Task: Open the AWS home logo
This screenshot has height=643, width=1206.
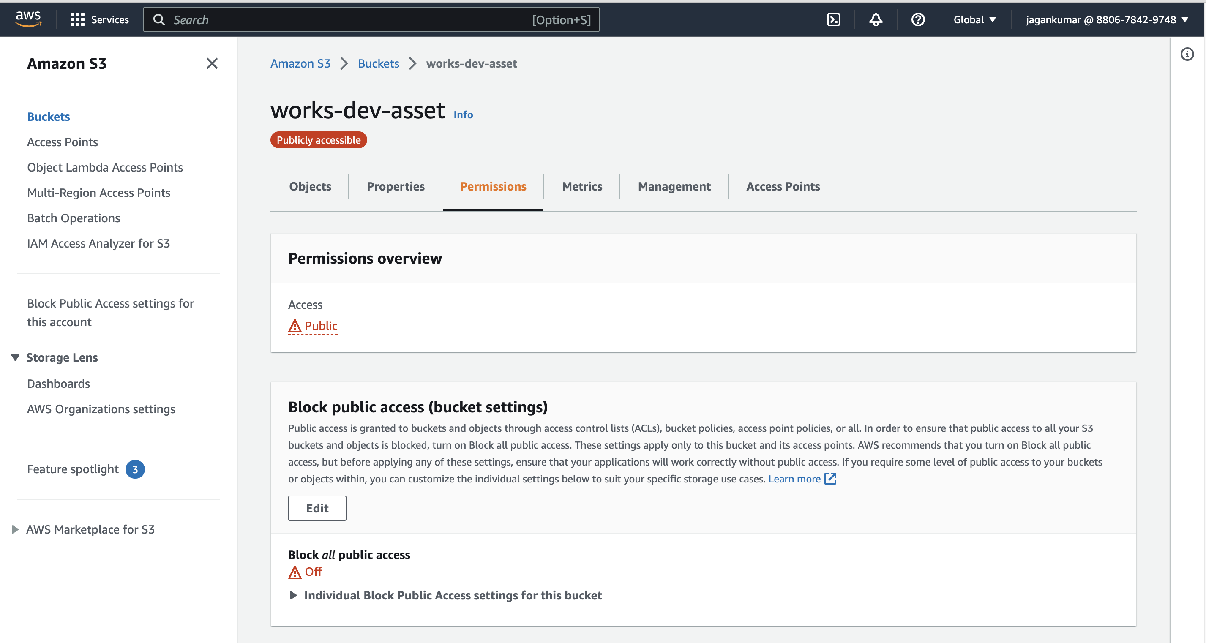Action: (x=28, y=19)
